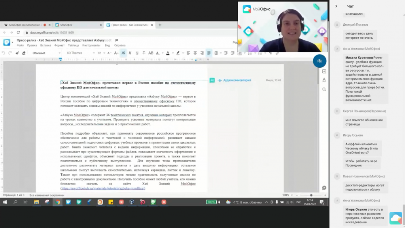The height and width of the screenshot is (228, 405).
Task: Click the clear formatting eraser icon
Action: (x=24, y=53)
